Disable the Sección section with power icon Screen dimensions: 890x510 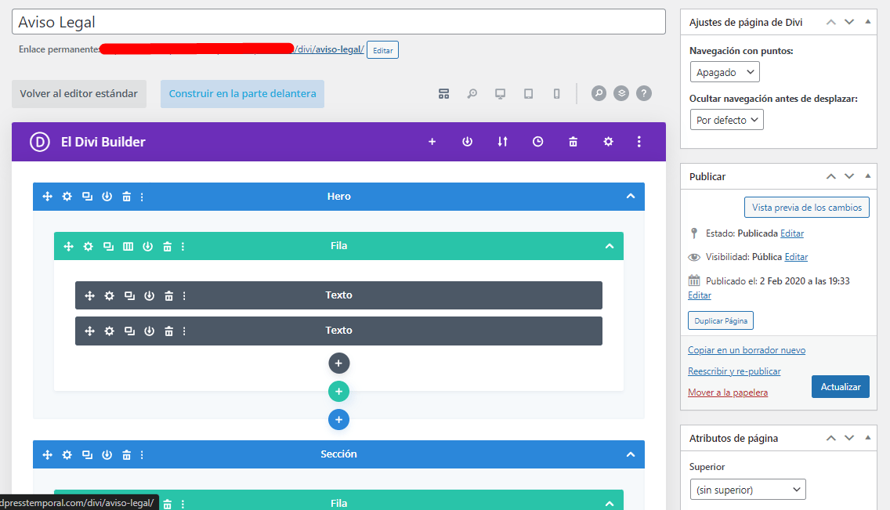point(107,454)
